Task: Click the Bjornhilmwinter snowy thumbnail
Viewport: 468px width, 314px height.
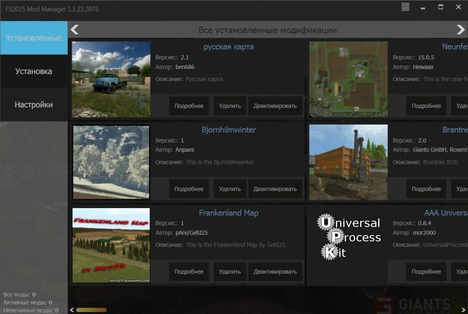Action: [x=111, y=162]
